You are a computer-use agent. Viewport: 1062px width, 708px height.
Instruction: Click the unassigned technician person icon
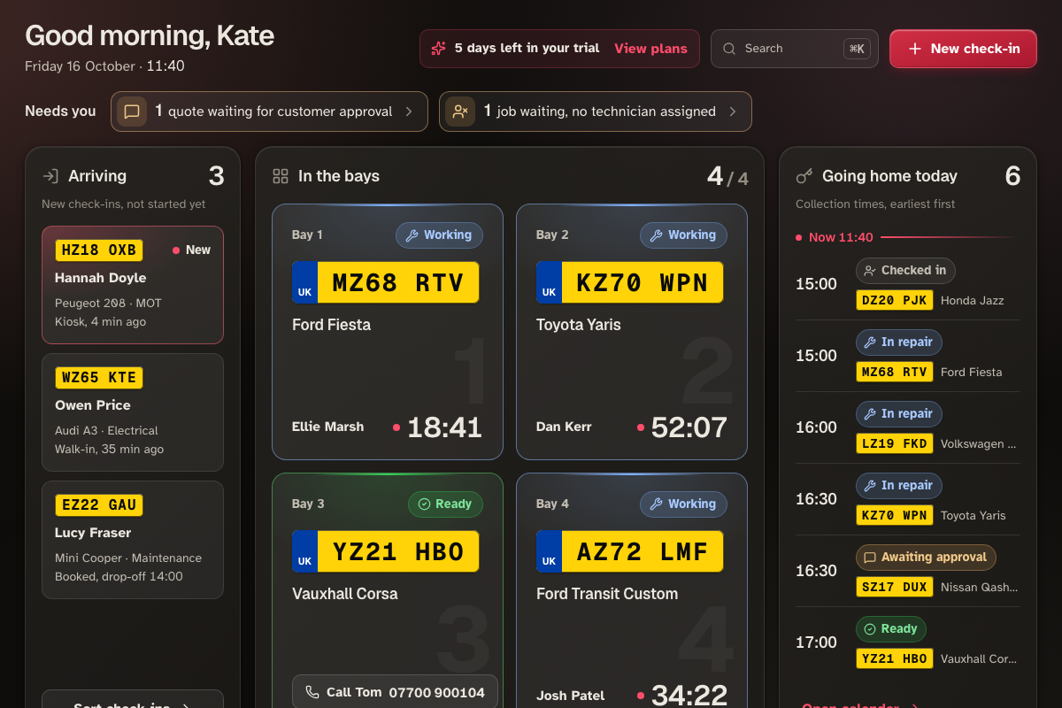pos(460,112)
